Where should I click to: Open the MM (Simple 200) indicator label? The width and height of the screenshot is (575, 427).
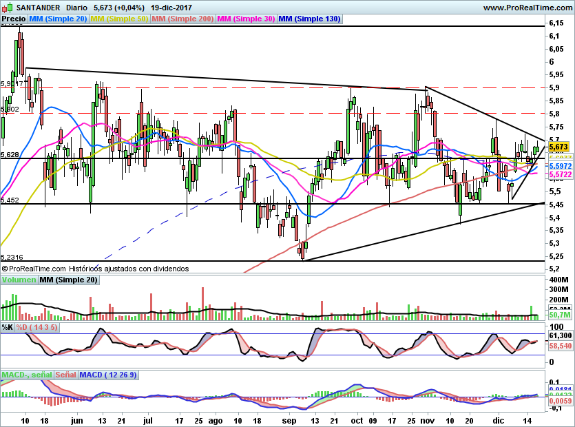182,19
